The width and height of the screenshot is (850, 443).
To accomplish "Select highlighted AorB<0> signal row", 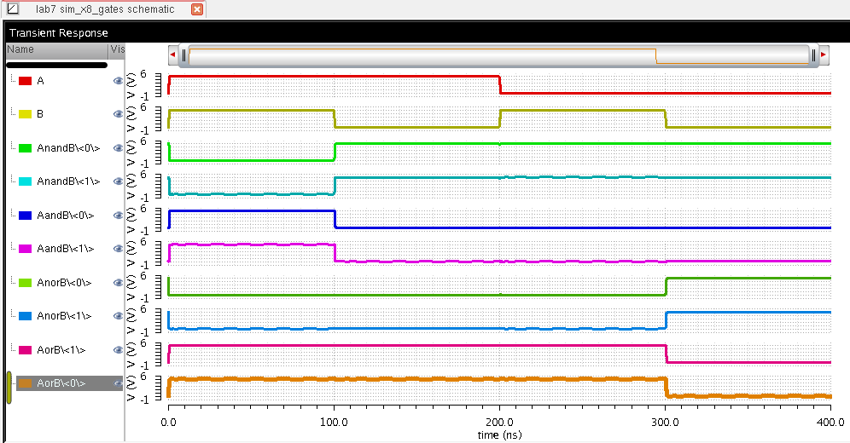I will [69, 383].
